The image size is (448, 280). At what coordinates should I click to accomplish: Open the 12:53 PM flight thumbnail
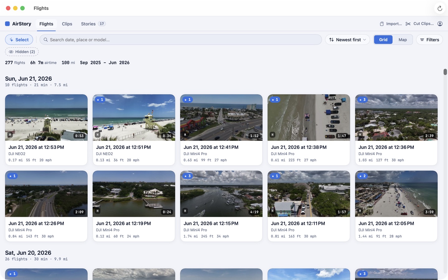[x=46, y=118]
